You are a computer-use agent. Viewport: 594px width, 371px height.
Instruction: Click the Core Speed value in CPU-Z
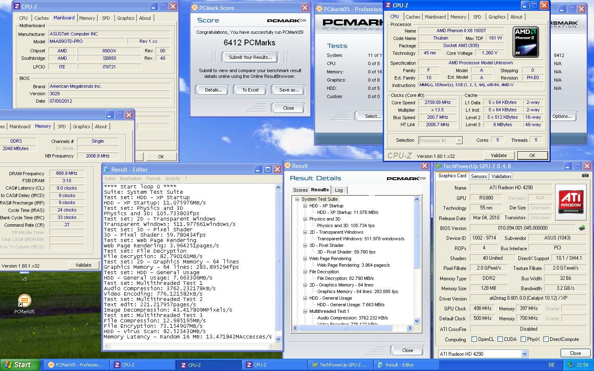tap(437, 102)
